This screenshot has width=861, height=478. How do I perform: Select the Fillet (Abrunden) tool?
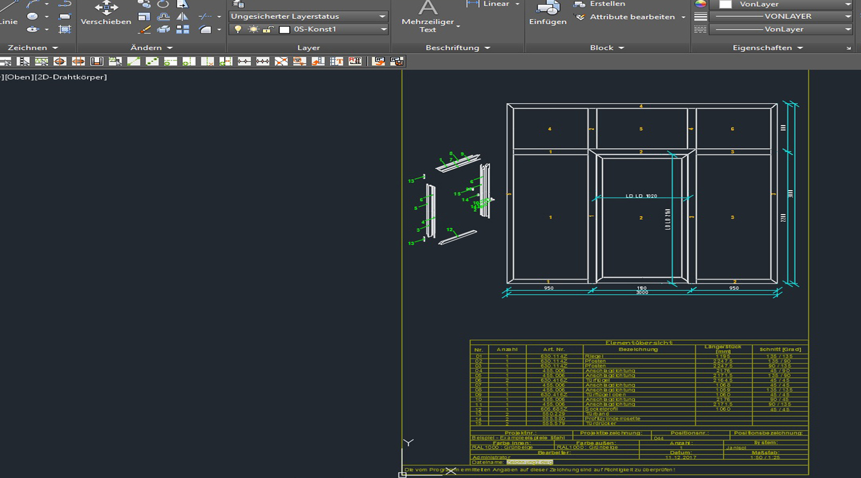click(x=205, y=29)
